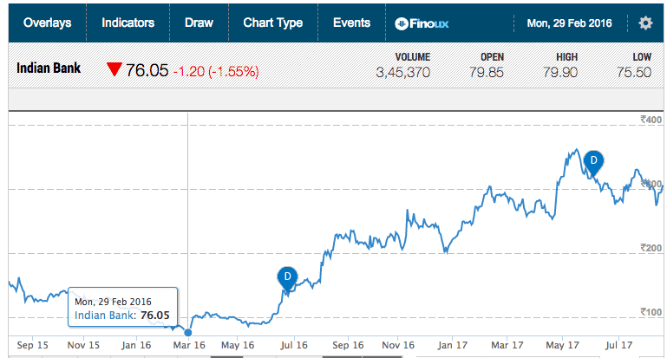Image resolution: width=667 pixels, height=358 pixels.
Task: Click the OPEN value 79.85
Action: [487, 73]
